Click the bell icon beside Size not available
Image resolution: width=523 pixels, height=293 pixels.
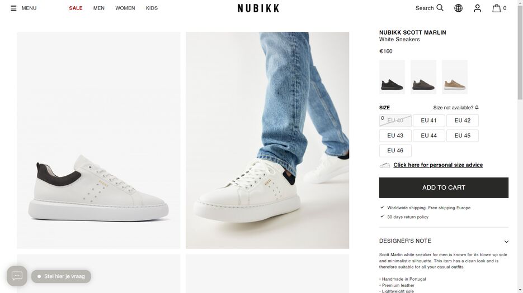point(477,108)
